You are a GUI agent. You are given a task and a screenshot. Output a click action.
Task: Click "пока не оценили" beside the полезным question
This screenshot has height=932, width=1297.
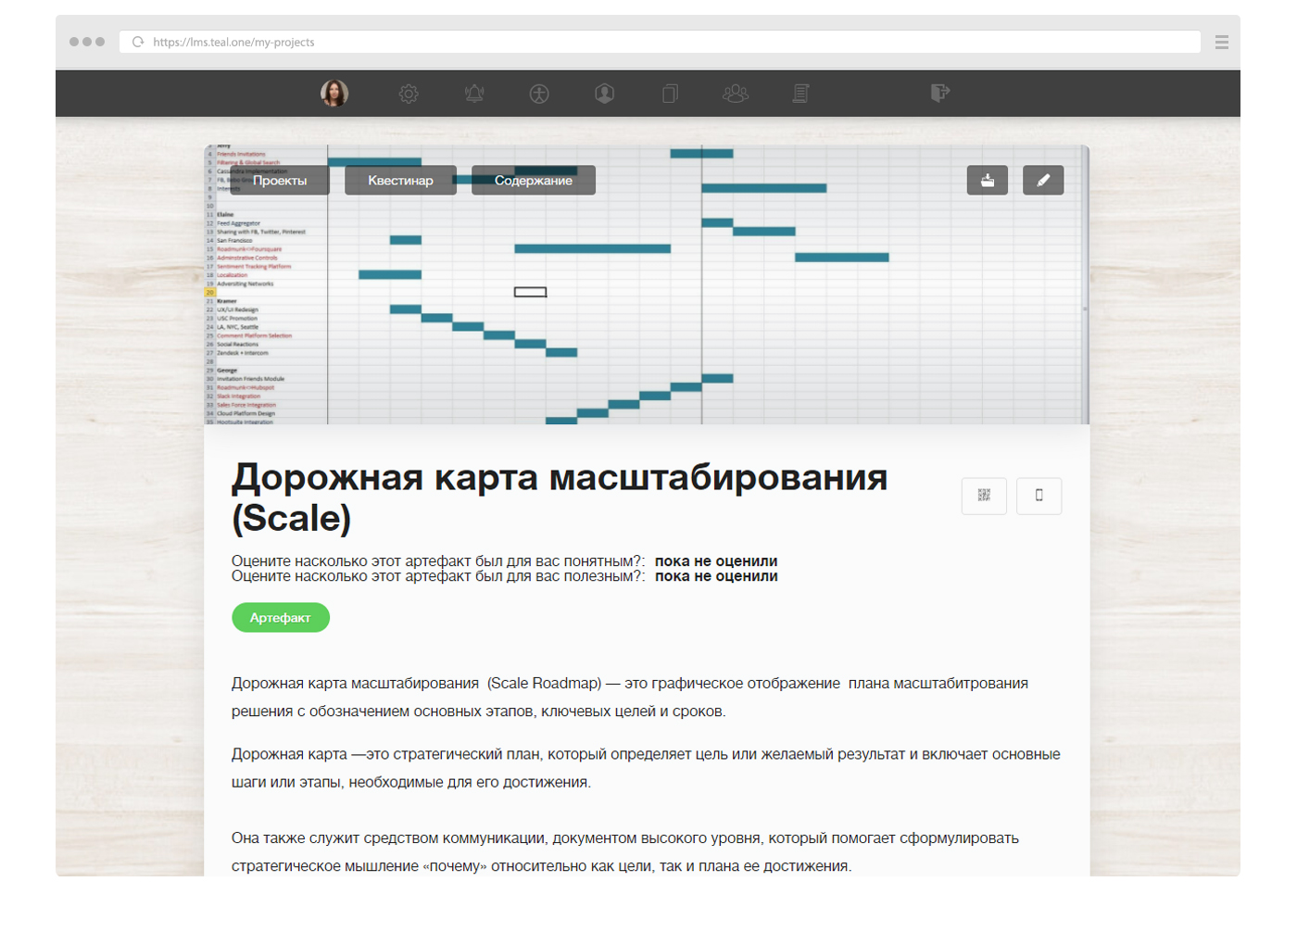(x=716, y=576)
